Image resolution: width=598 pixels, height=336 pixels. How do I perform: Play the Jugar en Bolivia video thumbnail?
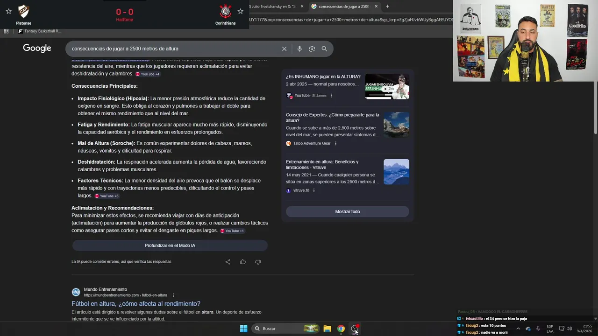tap(387, 86)
